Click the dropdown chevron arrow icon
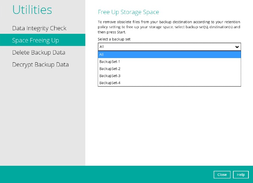This screenshot has width=253, height=183. (237, 47)
